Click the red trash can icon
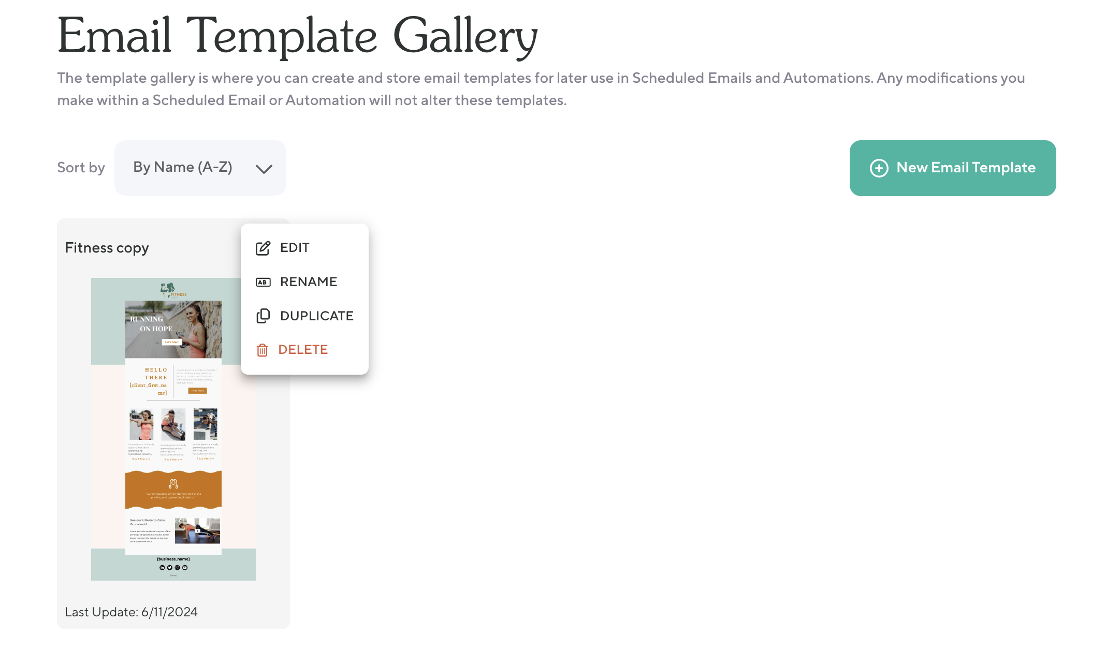Viewport: 1106px width, 651px height. [262, 350]
